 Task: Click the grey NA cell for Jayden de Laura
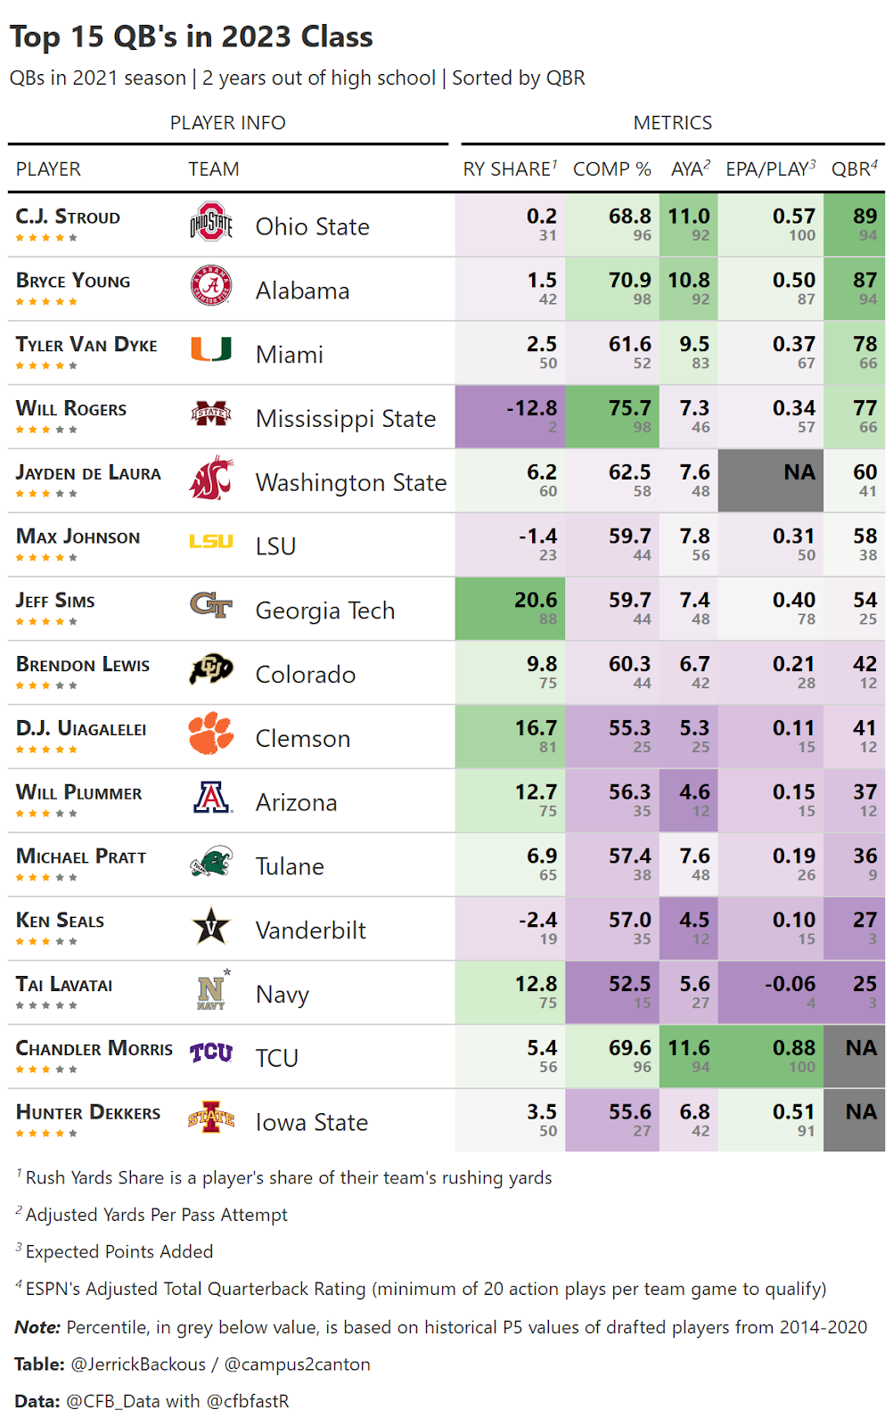pyautogui.click(x=770, y=480)
